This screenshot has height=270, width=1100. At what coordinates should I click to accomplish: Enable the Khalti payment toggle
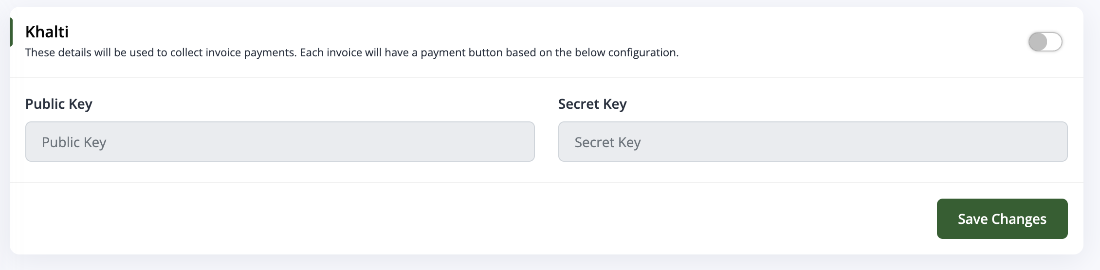coord(1045,42)
